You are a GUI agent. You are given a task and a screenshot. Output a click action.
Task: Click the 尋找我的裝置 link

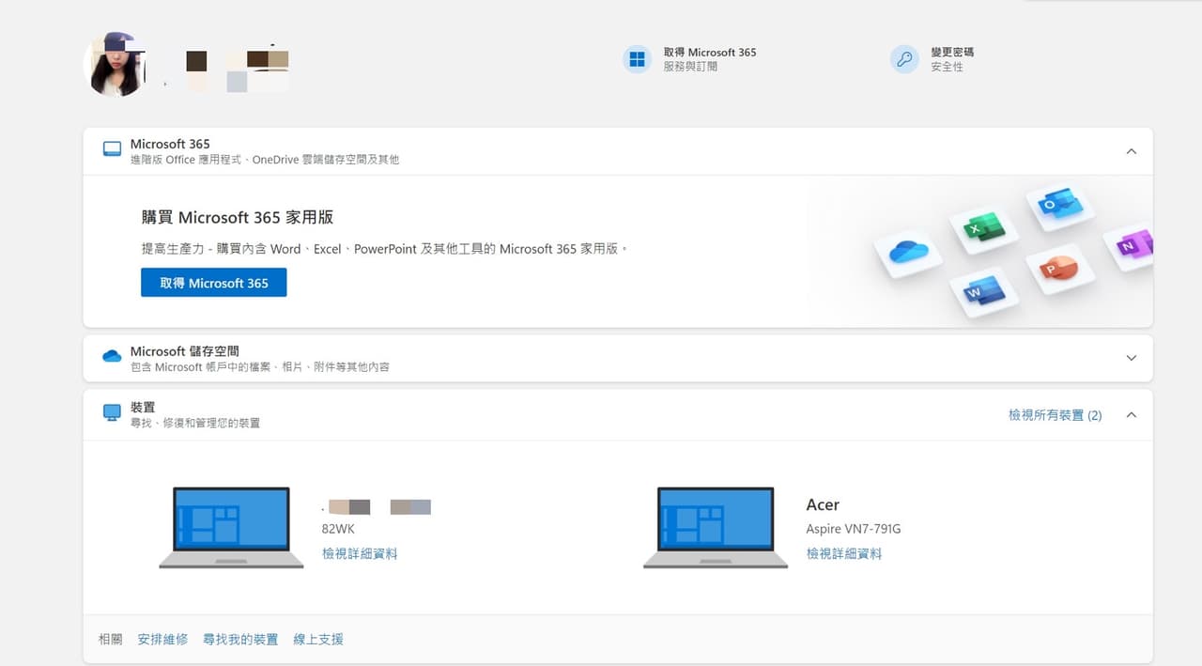240,640
